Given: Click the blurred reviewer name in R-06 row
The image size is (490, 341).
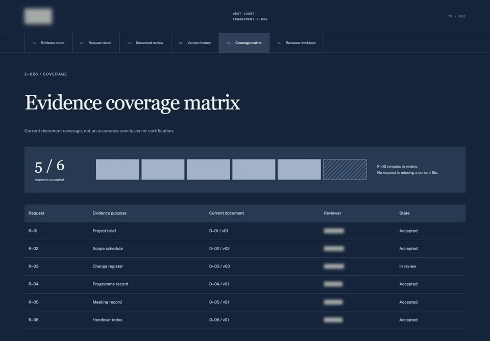Looking at the screenshot, I should click(333, 320).
